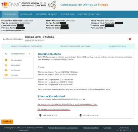Click the Comparador de Ofertas de Energía title
138x132 pixels.
click(x=84, y=5)
